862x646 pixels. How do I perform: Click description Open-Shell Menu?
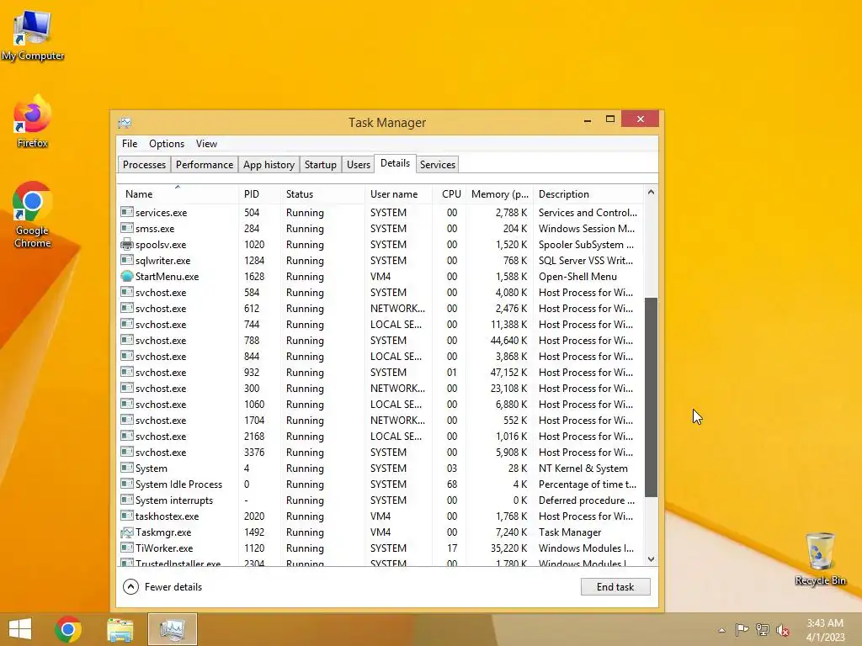tap(577, 276)
